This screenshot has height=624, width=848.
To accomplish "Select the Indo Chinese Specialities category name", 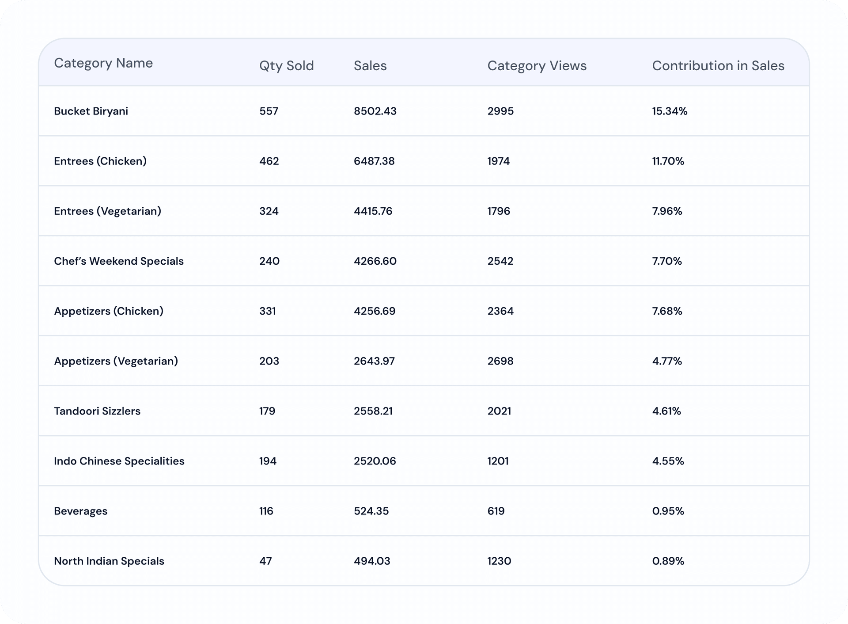I will pos(119,461).
